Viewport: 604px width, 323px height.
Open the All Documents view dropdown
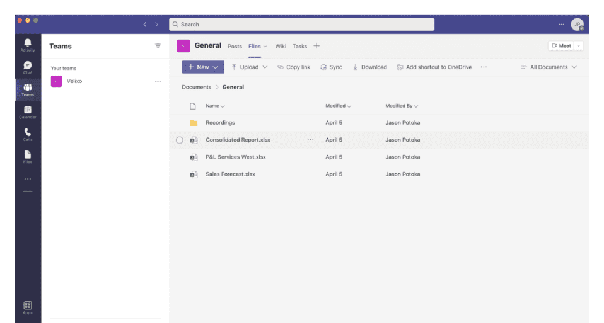549,67
